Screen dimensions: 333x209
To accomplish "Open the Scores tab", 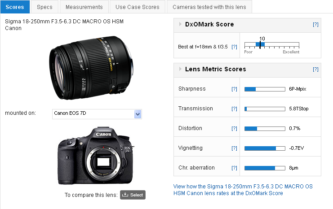I will tap(15, 7).
